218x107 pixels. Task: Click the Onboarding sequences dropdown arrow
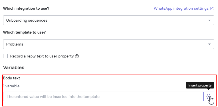click(x=209, y=20)
